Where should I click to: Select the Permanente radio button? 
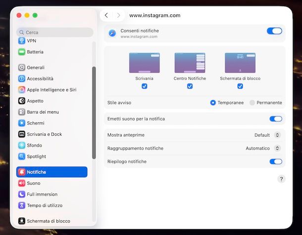point(252,103)
